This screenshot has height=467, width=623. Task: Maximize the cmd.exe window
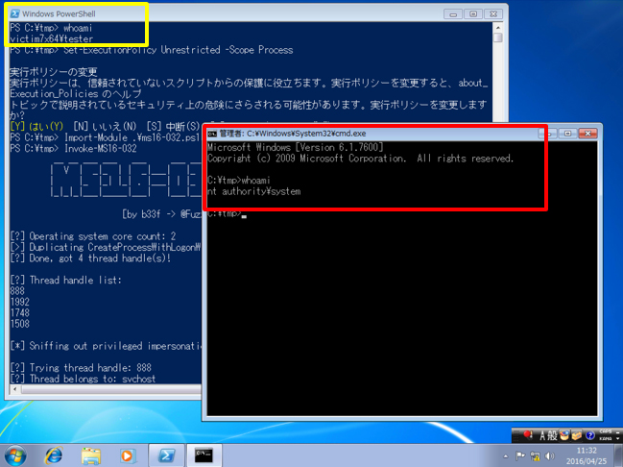pos(567,134)
